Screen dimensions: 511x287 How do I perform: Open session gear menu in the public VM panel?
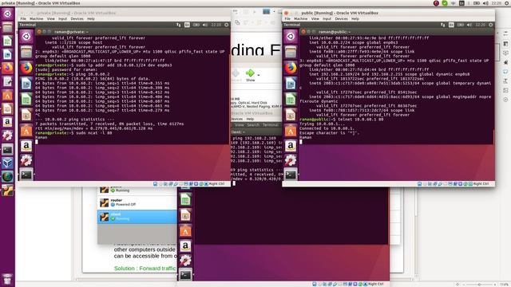click(491, 25)
